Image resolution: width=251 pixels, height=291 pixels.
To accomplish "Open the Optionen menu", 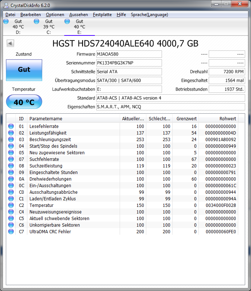I will pyautogui.click(x=55, y=15).
